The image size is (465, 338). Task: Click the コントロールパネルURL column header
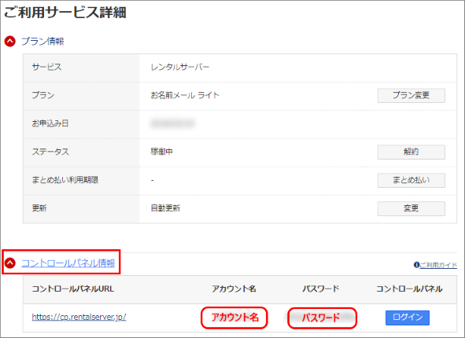point(73,288)
